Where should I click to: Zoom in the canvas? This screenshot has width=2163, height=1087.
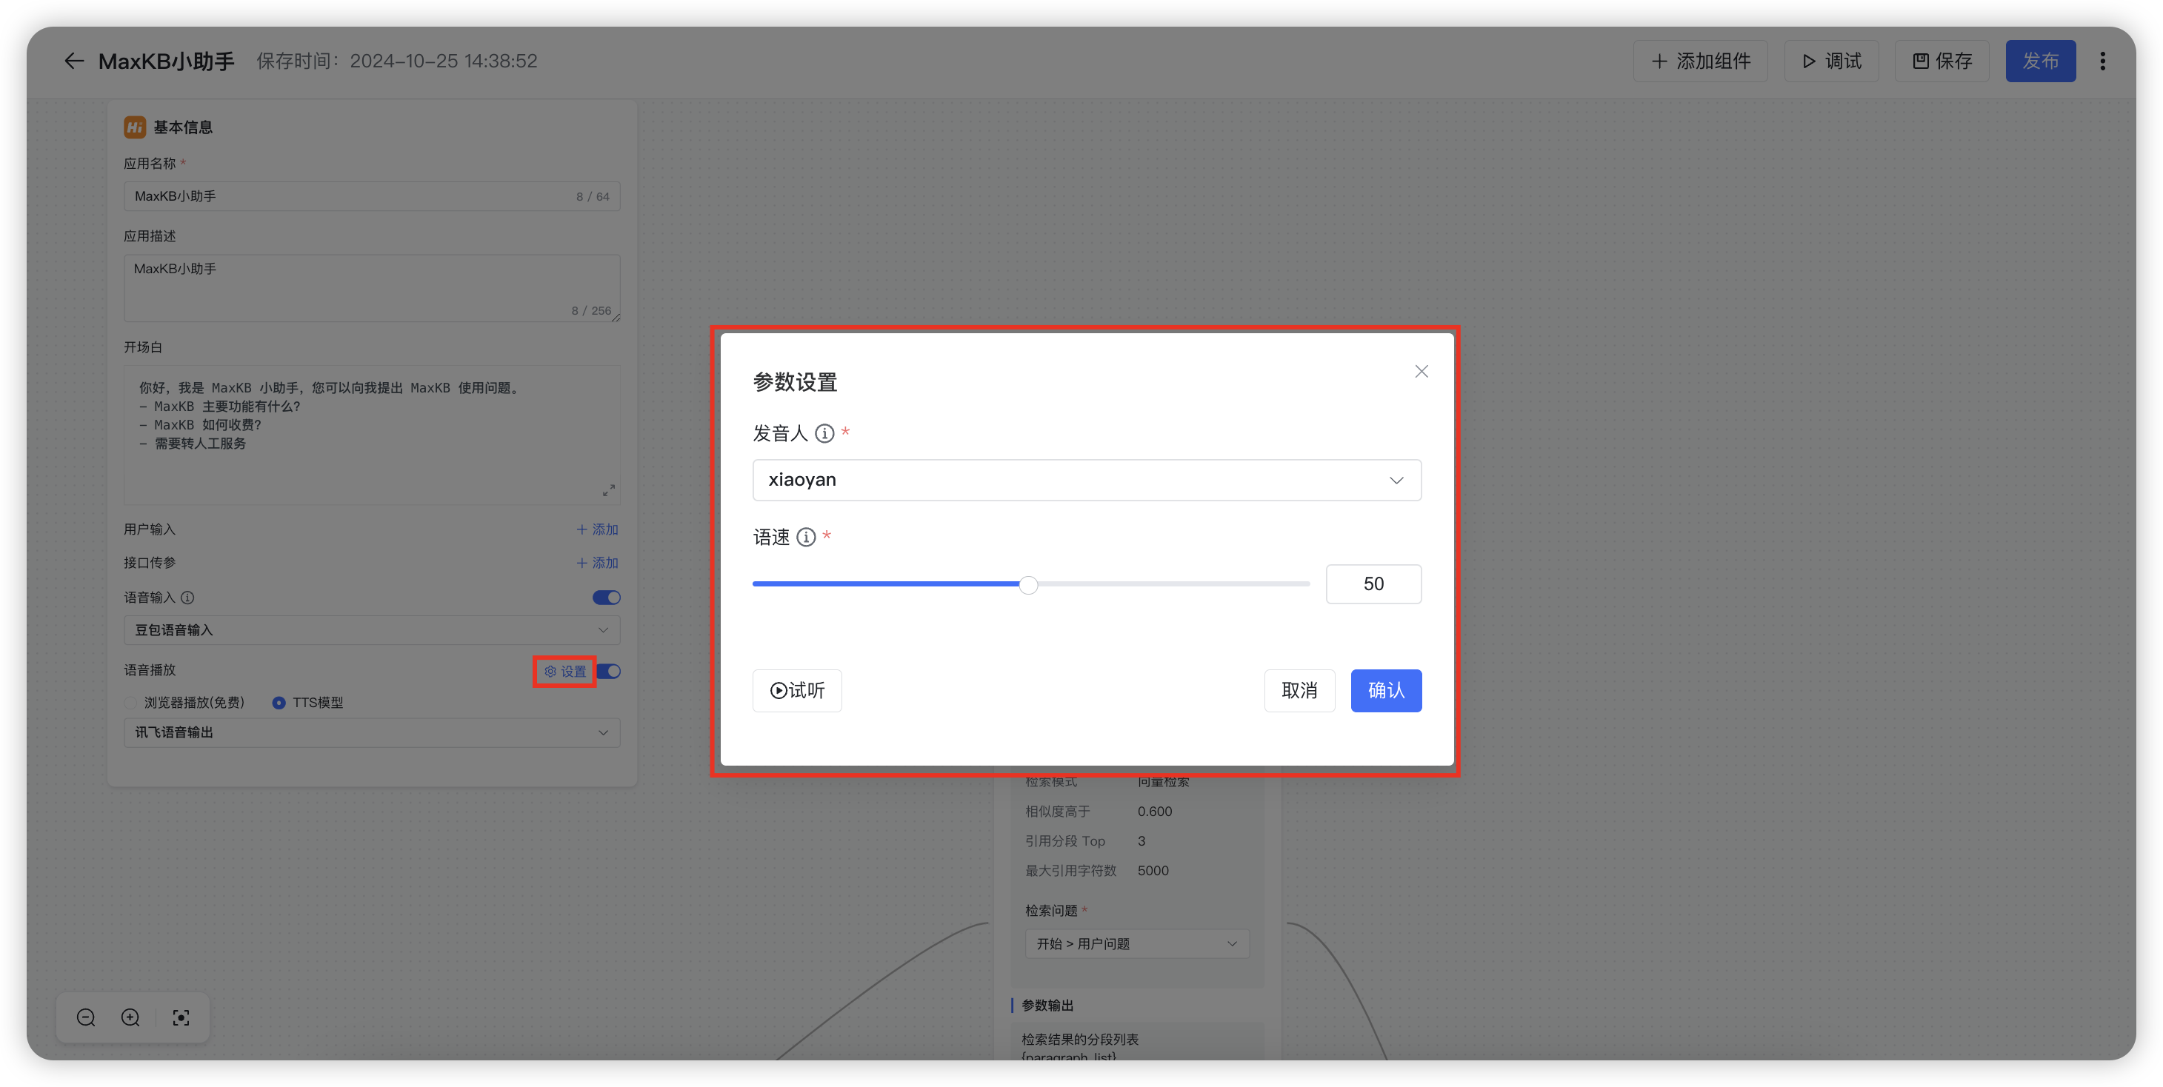130,1018
